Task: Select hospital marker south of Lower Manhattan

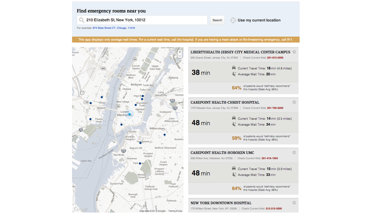Action: (122, 124)
